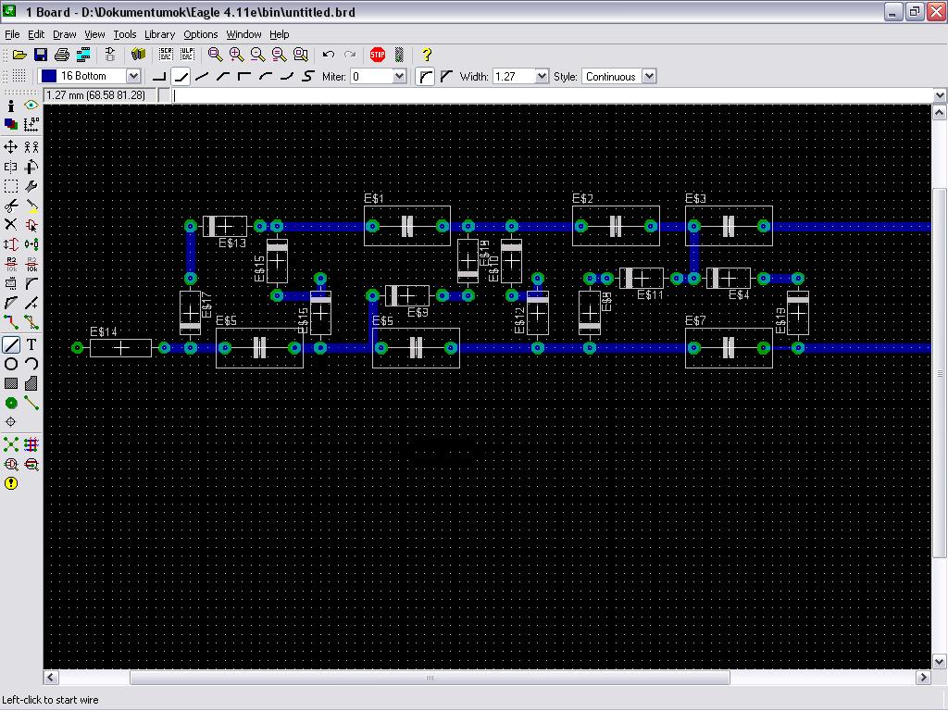Viewport: 948px width, 711px height.
Task: Select the round miter corner option
Action: click(425, 76)
